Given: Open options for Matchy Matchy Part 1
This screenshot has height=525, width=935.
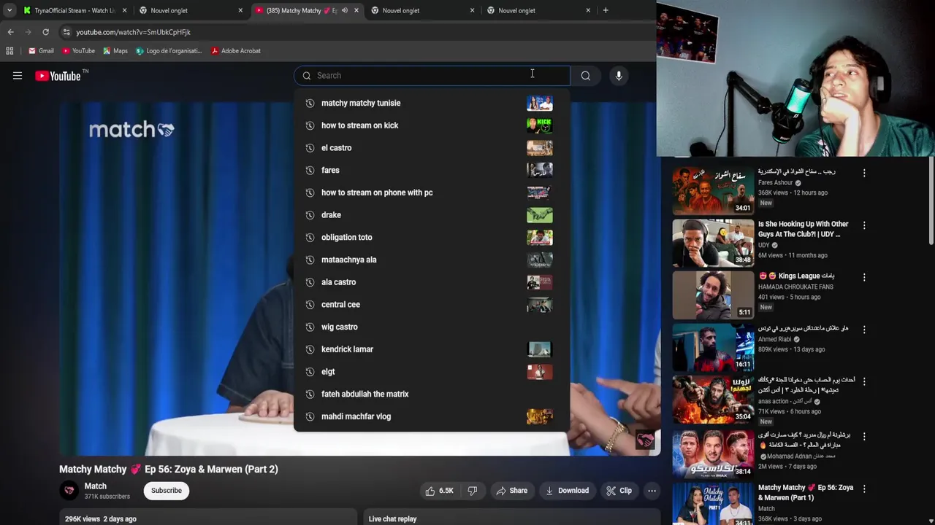Looking at the screenshot, I should pyautogui.click(x=864, y=489).
